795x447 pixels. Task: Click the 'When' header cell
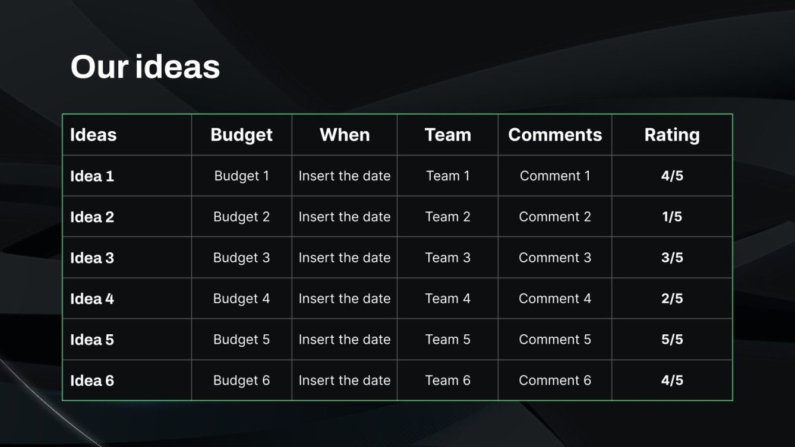(345, 135)
